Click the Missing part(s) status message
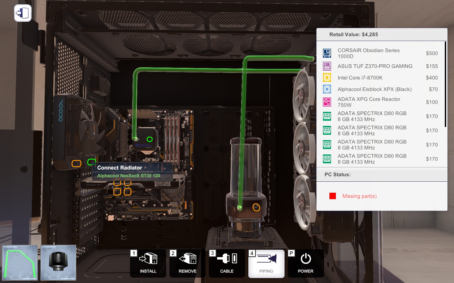The image size is (454, 283). [x=359, y=196]
